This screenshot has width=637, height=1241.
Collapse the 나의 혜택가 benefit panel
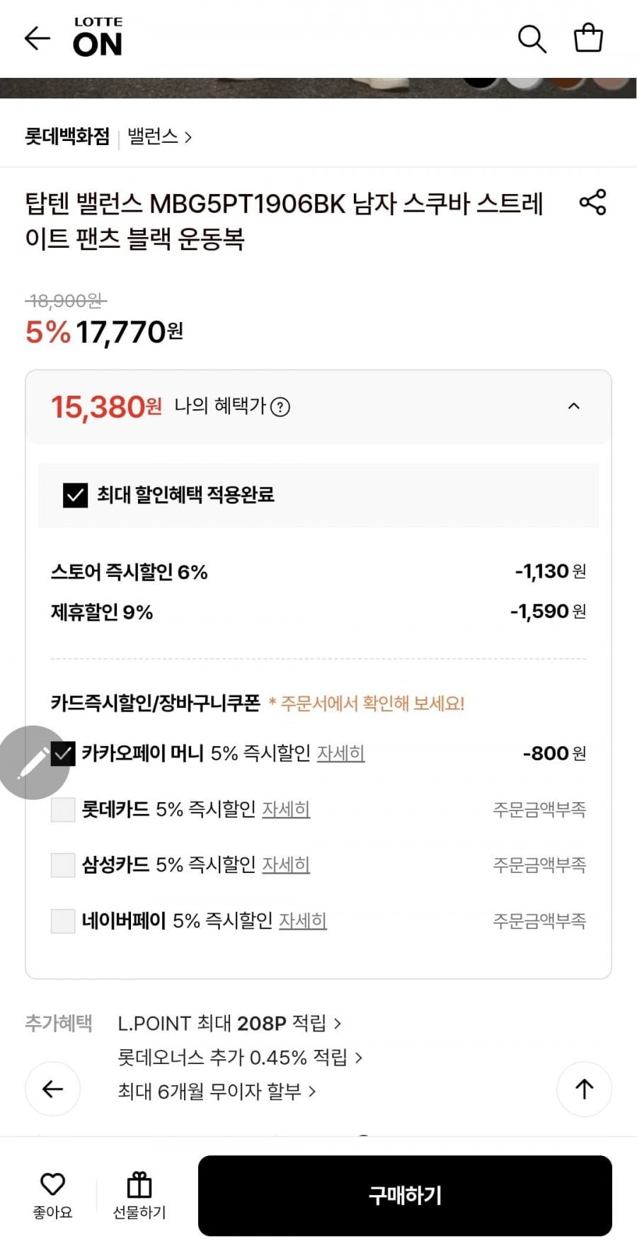574,406
